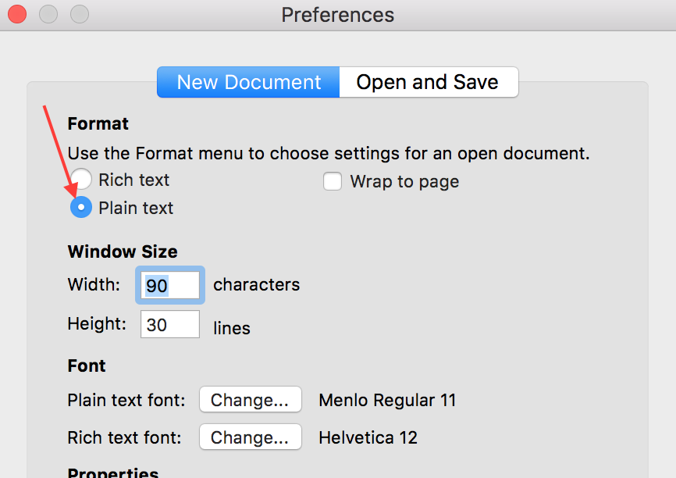Click the Preferences title bar
The height and width of the screenshot is (478, 676).
337,13
